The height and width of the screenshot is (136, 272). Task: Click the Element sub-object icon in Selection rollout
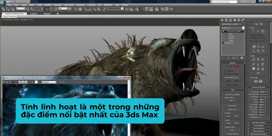237,66
